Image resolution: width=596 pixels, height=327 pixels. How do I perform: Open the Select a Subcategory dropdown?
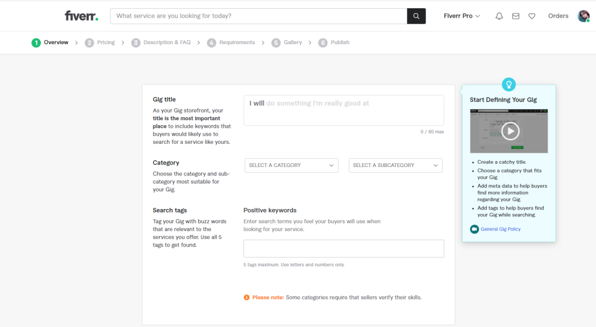click(395, 165)
